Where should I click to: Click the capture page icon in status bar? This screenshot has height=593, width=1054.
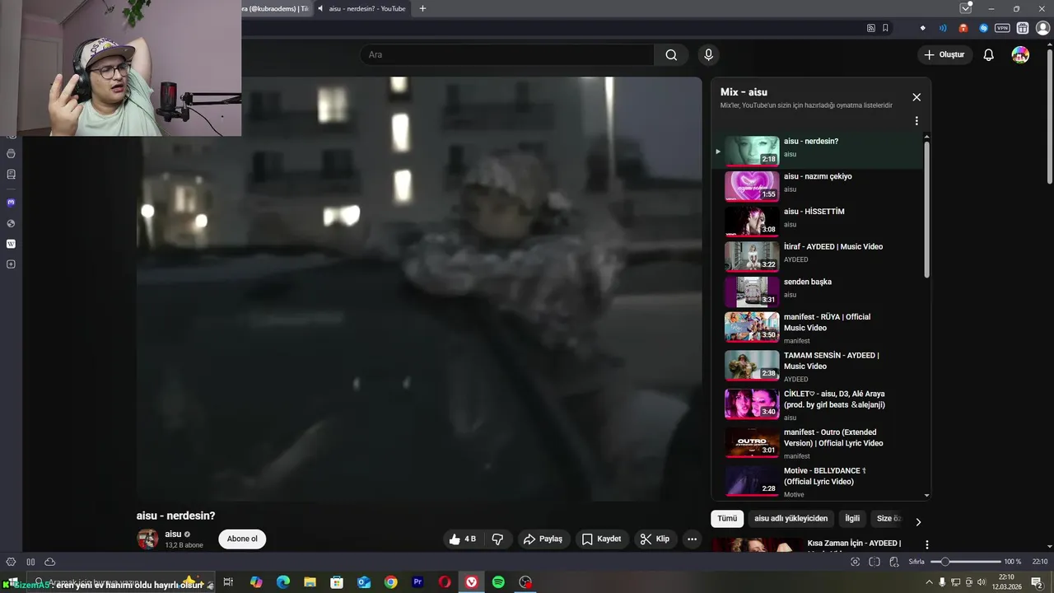pyautogui.click(x=855, y=562)
